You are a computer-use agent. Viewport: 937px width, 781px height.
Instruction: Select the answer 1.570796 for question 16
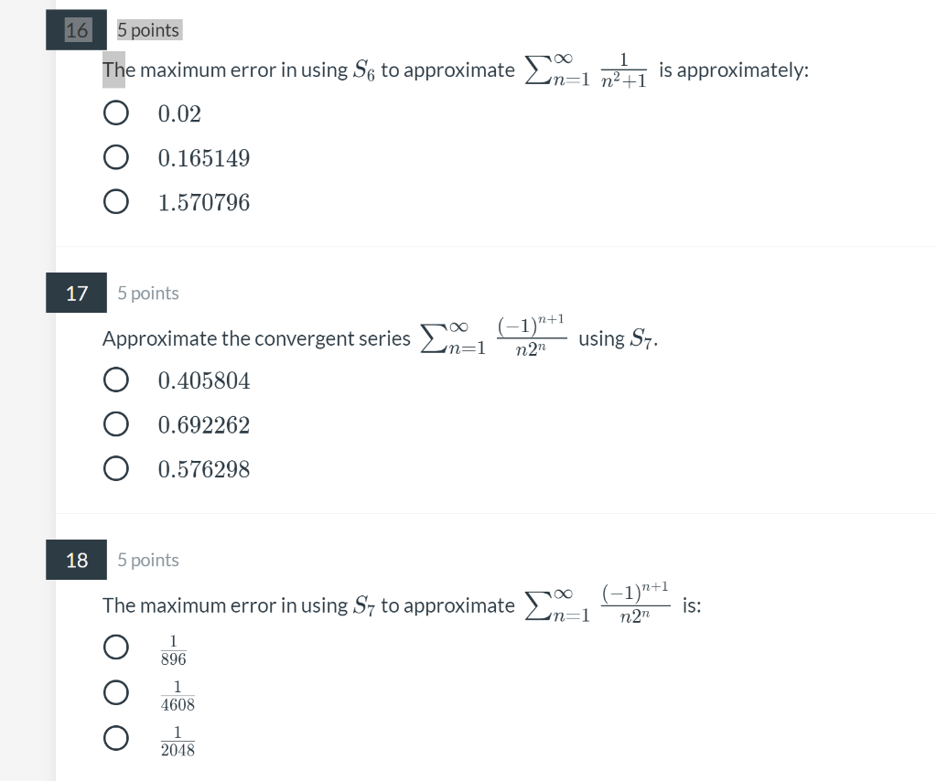(x=116, y=201)
